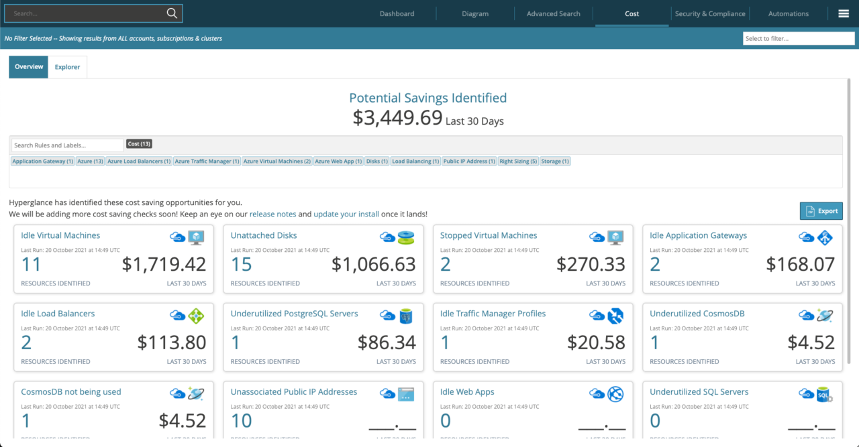Viewport: 859px width, 447px height.
Task: Open the release notes link
Action: [x=272, y=214]
